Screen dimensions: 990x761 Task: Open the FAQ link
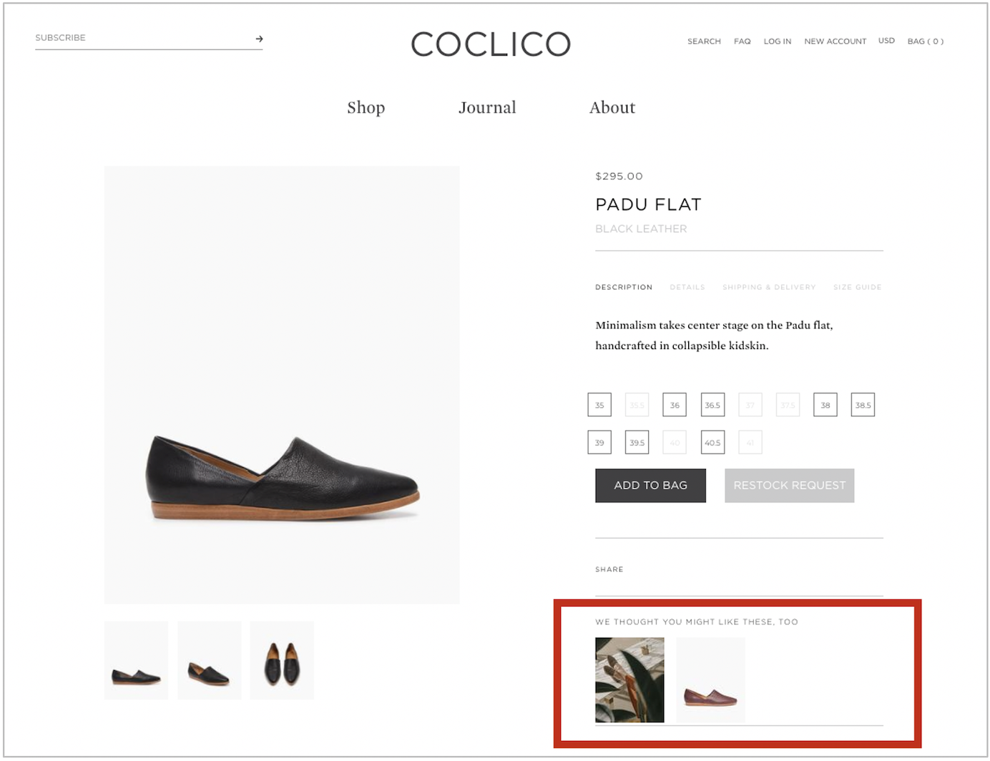pos(742,41)
